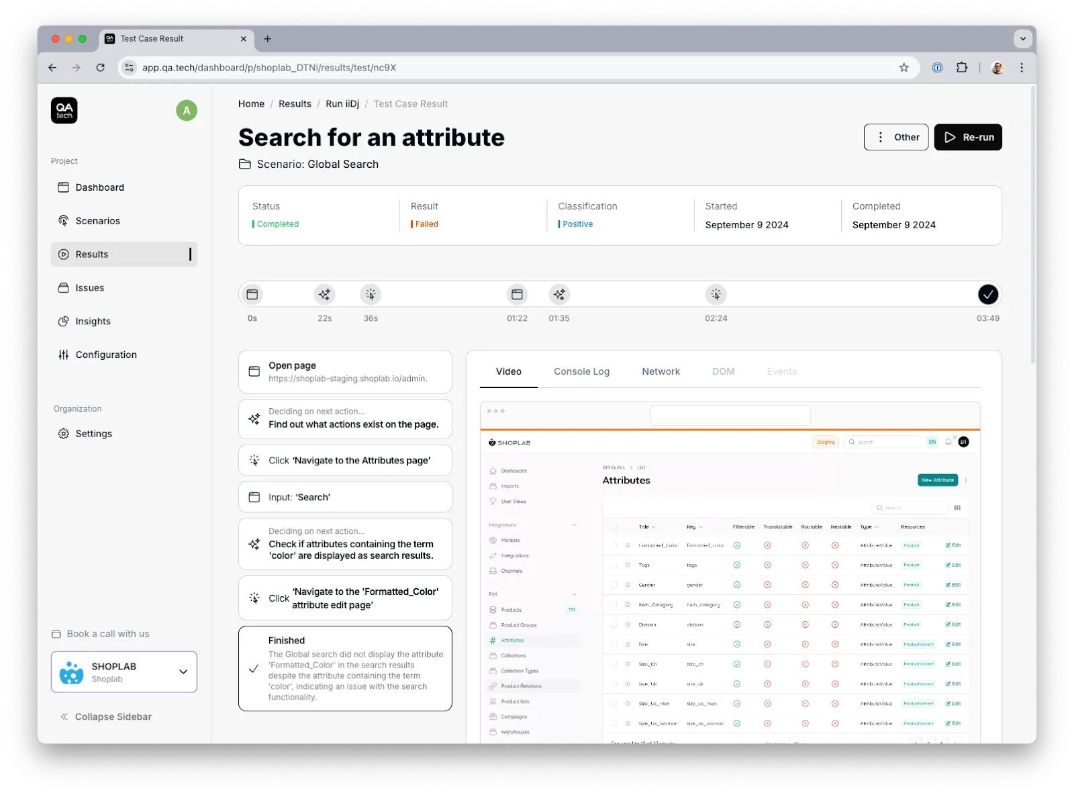Select the 'Test Case Result' browser tab
This screenshot has height=793, width=1074.
coord(177,39)
